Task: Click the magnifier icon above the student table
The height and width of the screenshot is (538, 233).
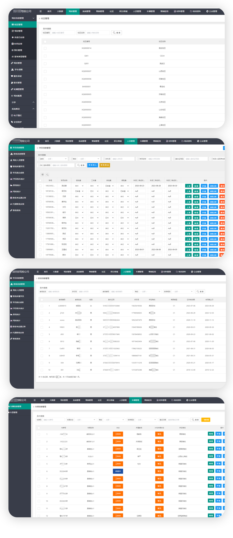Action: click(x=47, y=175)
